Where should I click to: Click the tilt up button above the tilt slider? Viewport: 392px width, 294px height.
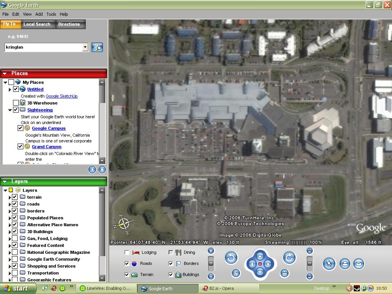coord(309,251)
